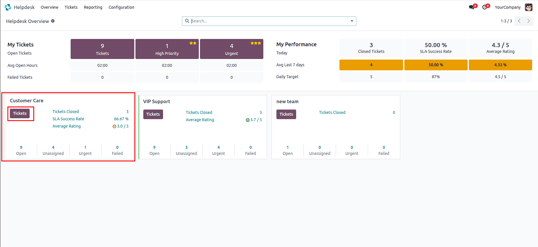Click Customer Care Tickets Closed link
Image resolution: width=538 pixels, height=247 pixels.
66,112
